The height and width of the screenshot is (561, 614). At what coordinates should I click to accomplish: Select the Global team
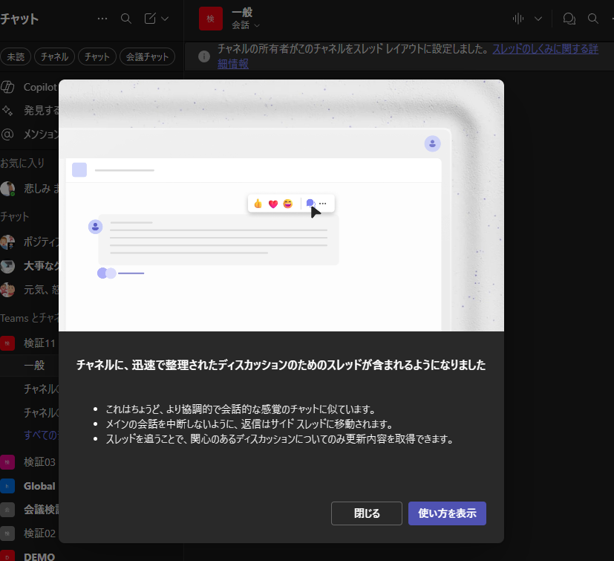pos(30,486)
